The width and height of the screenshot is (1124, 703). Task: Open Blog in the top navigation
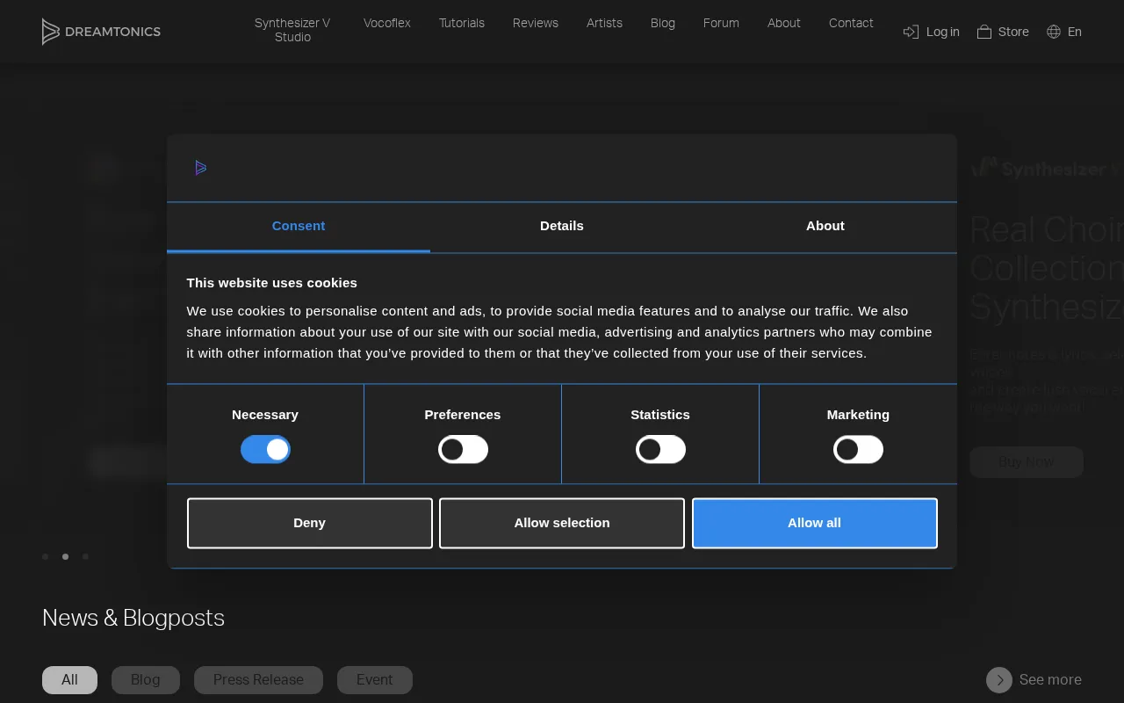pyautogui.click(x=663, y=23)
